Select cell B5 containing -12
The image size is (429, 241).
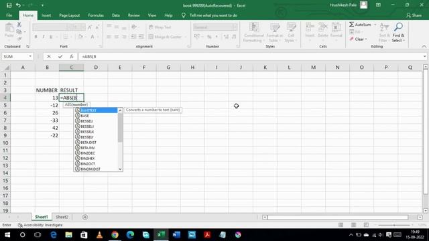point(47,105)
